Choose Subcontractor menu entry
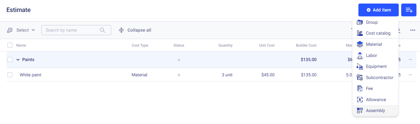 [x=379, y=78]
